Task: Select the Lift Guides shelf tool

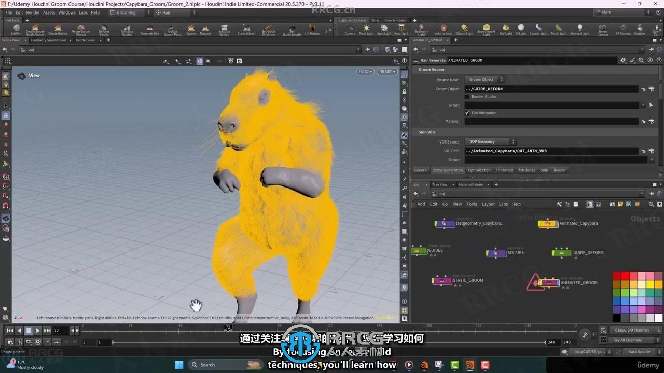Action: pyautogui.click(x=312, y=30)
